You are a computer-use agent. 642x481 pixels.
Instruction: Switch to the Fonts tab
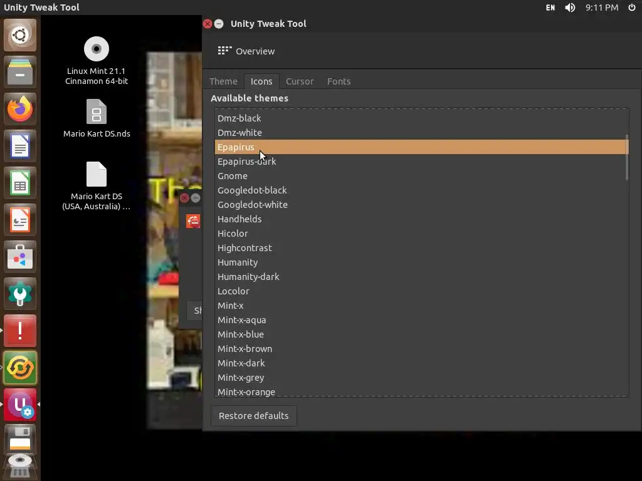pos(339,81)
